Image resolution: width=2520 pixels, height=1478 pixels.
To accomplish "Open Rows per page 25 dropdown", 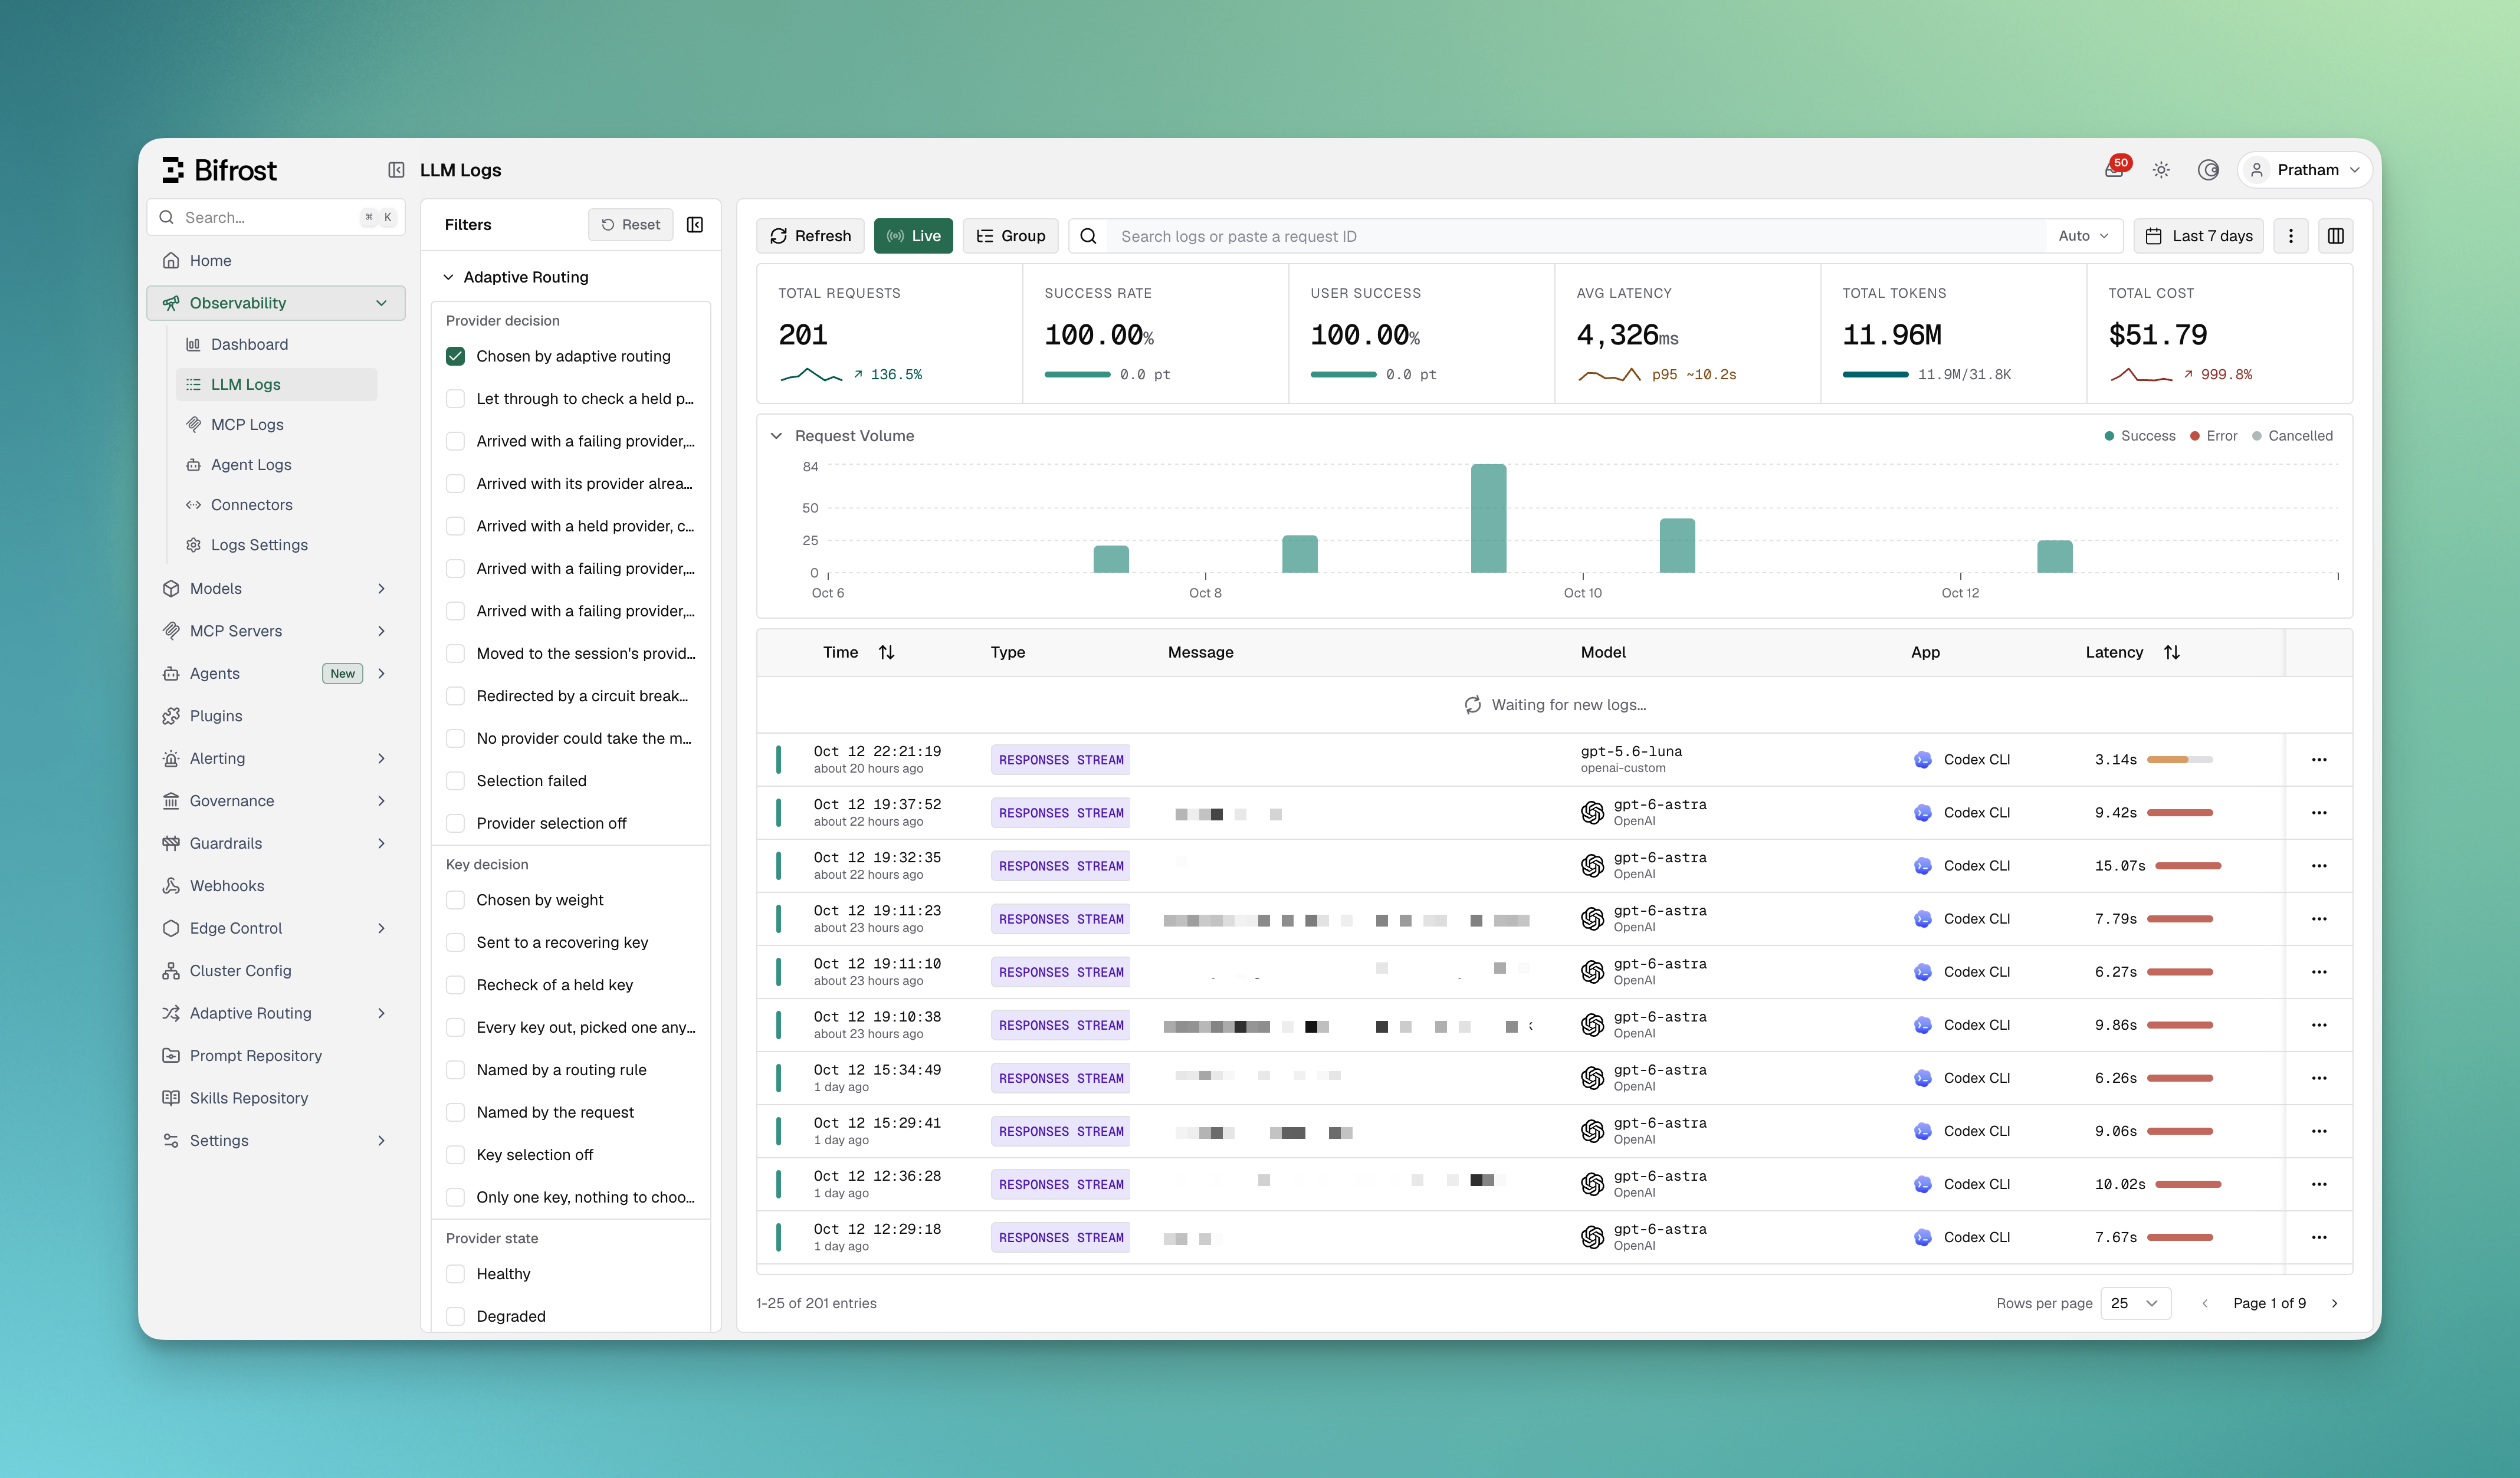I will [x=2135, y=1303].
